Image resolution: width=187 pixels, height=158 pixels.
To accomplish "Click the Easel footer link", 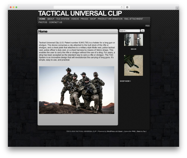I will click(x=120, y=131).
